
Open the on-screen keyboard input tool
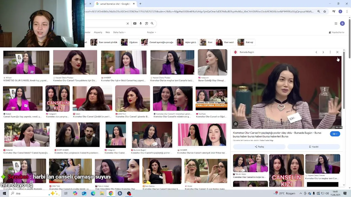(x=135, y=24)
